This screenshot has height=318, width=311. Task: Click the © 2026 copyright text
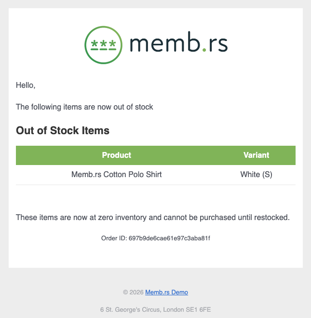click(x=133, y=292)
